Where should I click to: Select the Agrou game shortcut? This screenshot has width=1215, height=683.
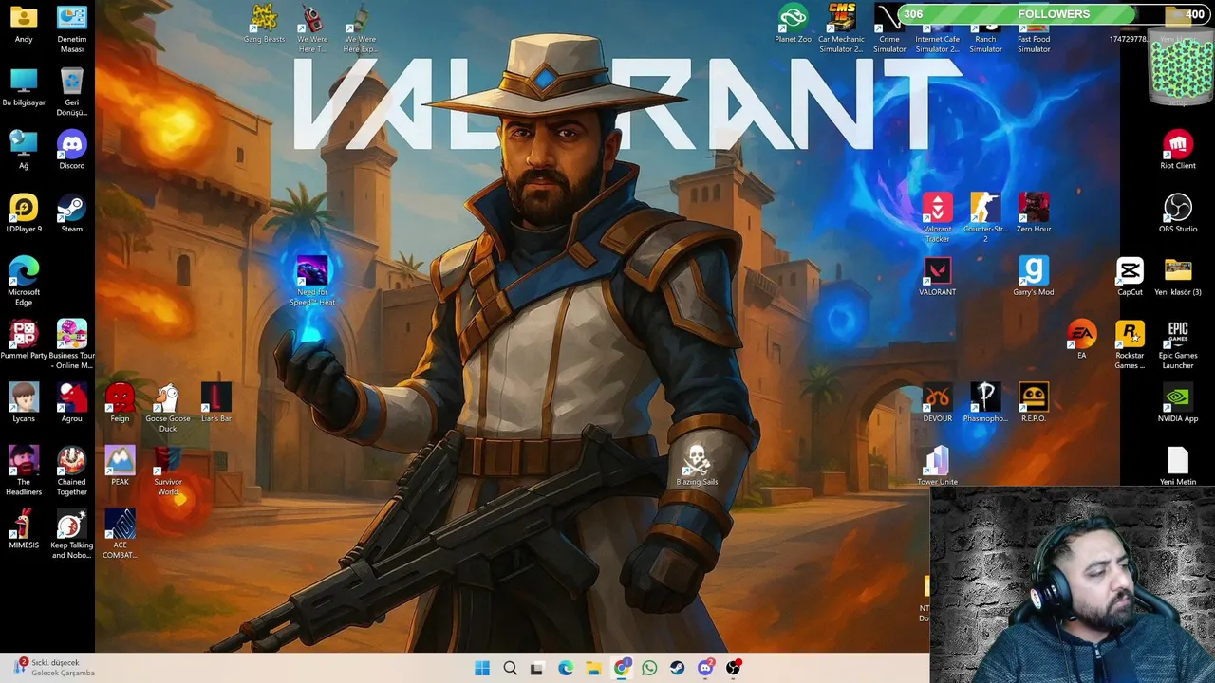coord(71,404)
